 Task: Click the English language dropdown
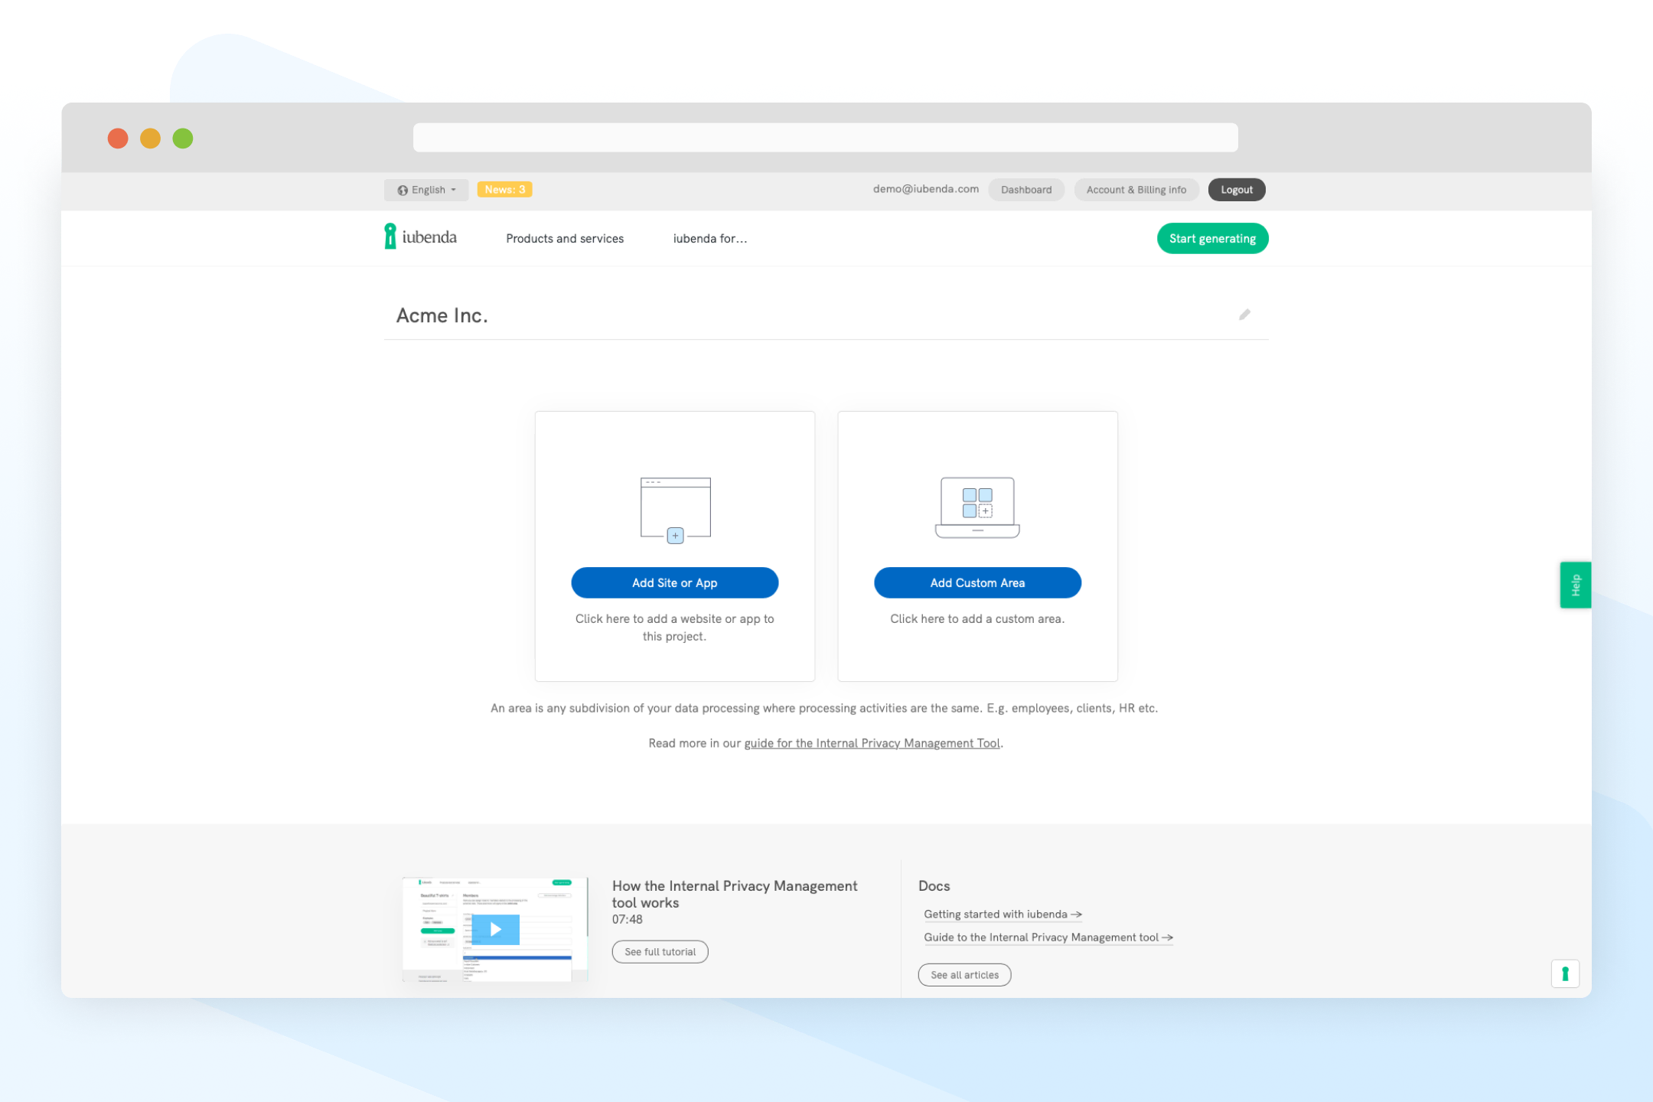click(427, 190)
